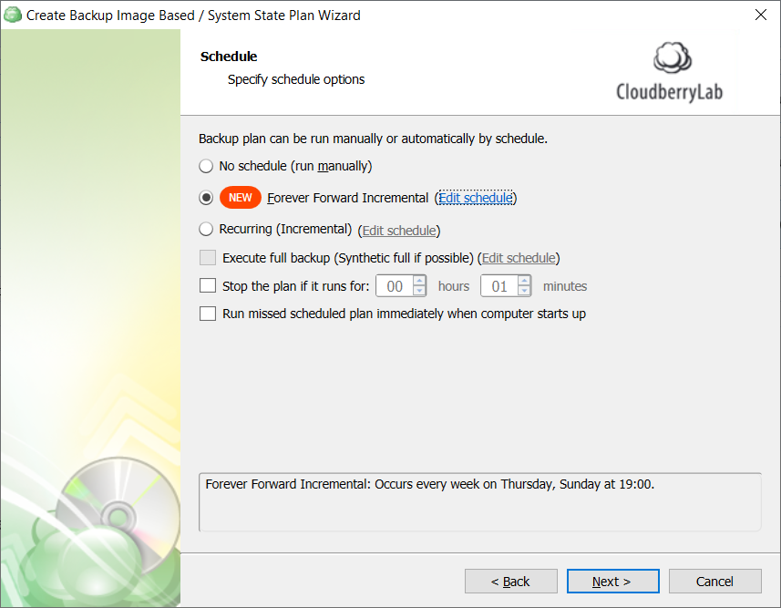Choose Recurring (Incremental) schedule option
The height and width of the screenshot is (608, 781).
[x=206, y=229]
